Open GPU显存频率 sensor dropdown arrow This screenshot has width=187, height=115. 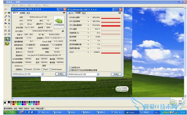[x=88, y=21]
